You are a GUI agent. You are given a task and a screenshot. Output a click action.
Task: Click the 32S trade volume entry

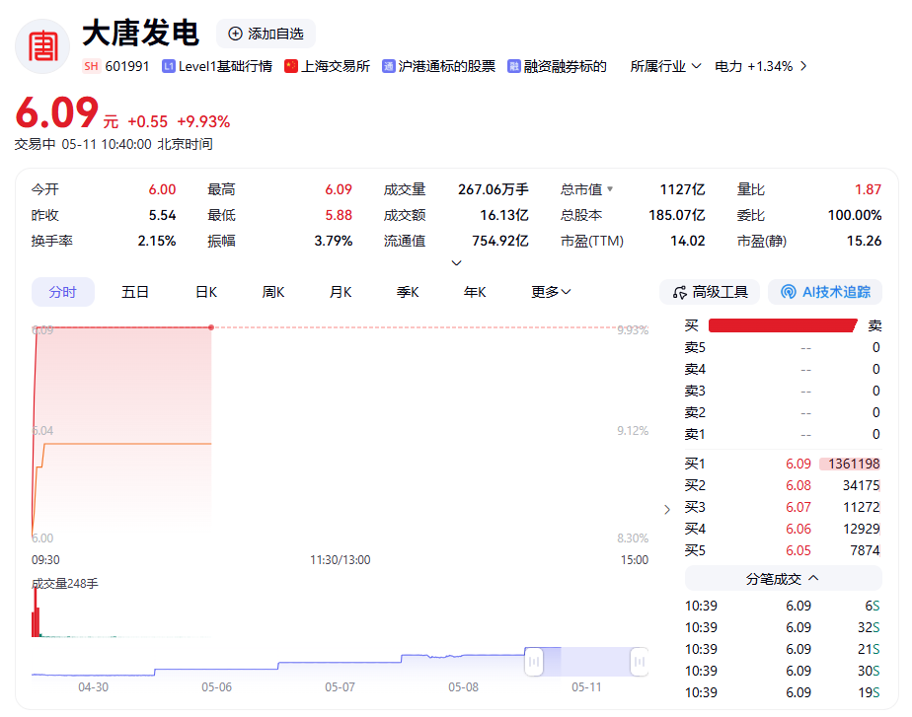(869, 627)
